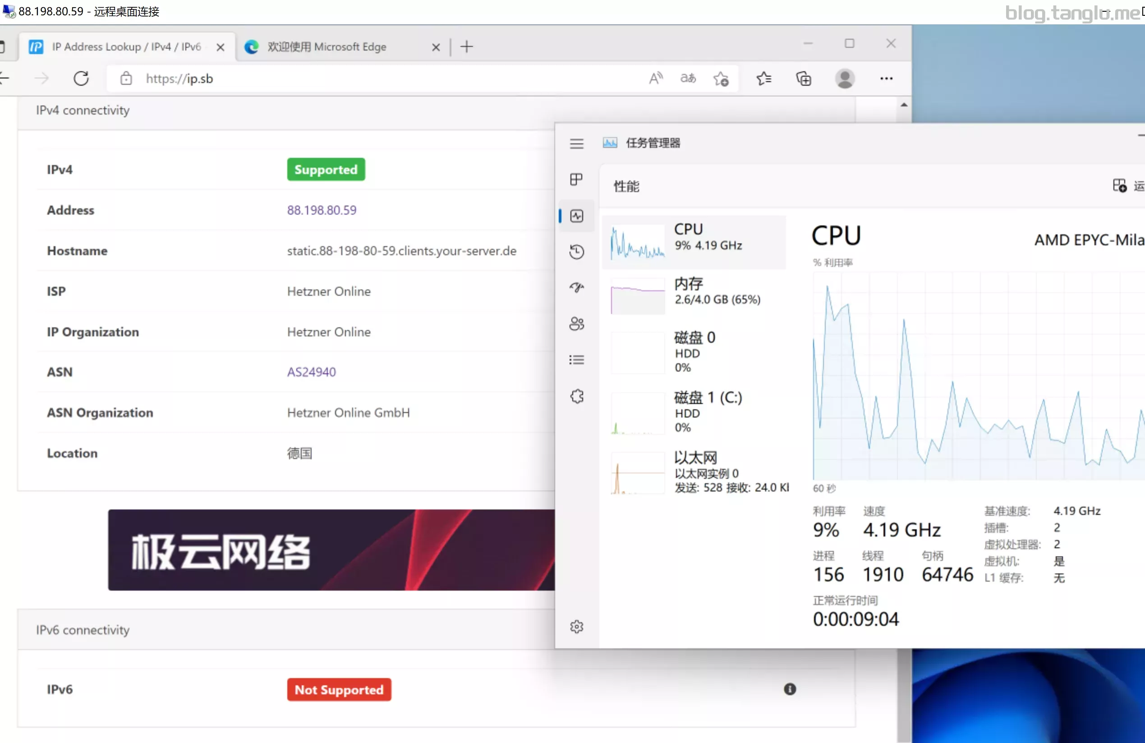Viewport: 1145px width, 743px height.
Task: Click hostname static.88-198-80-59.clients.your-server.de text
Action: (402, 251)
